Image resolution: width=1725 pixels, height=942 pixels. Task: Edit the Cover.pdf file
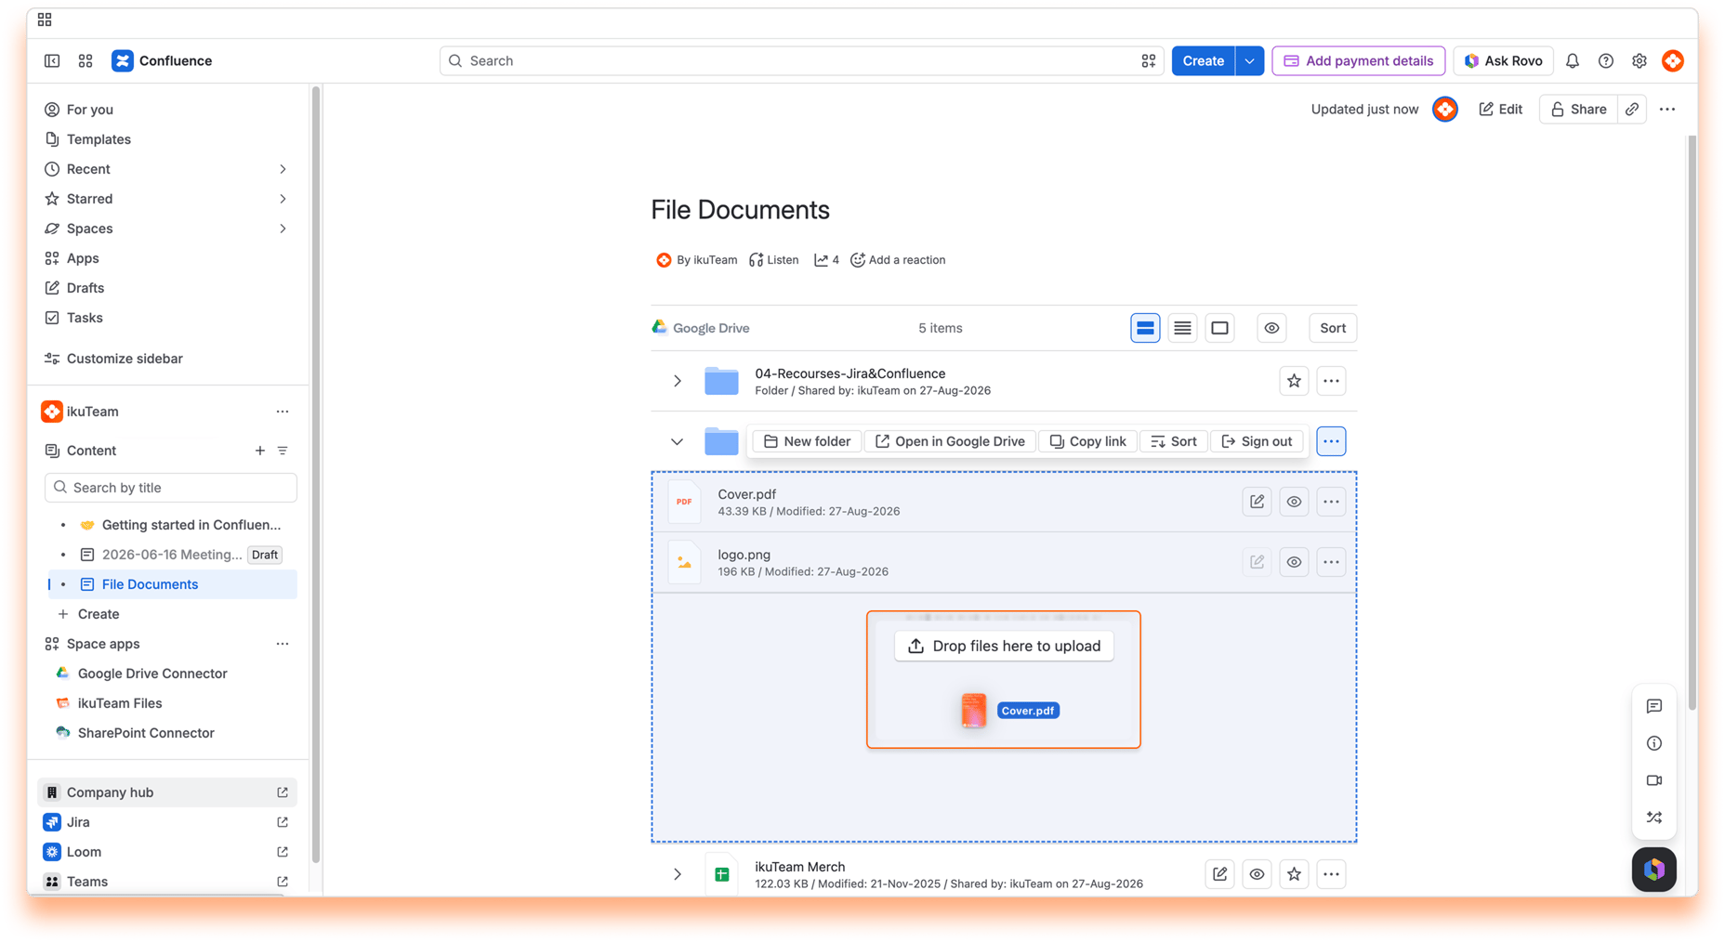pos(1257,502)
